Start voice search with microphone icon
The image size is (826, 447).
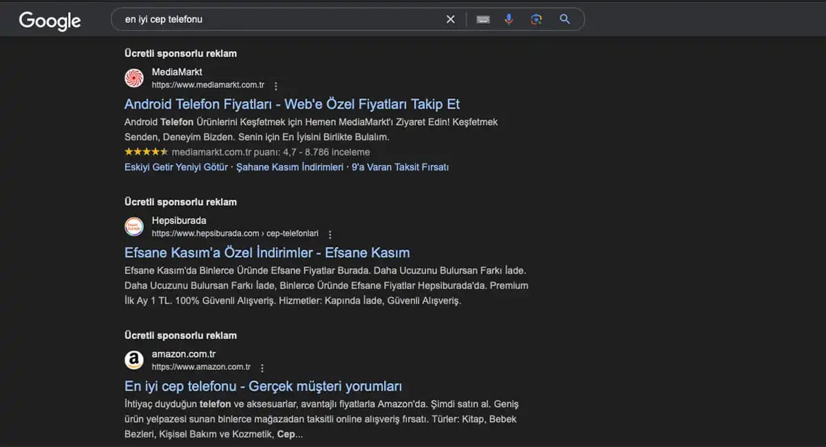509,19
